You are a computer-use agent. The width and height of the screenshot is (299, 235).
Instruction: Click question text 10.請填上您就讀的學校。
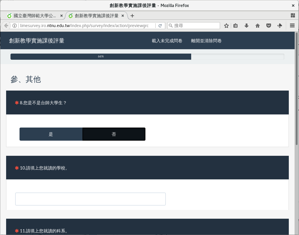coord(44,168)
